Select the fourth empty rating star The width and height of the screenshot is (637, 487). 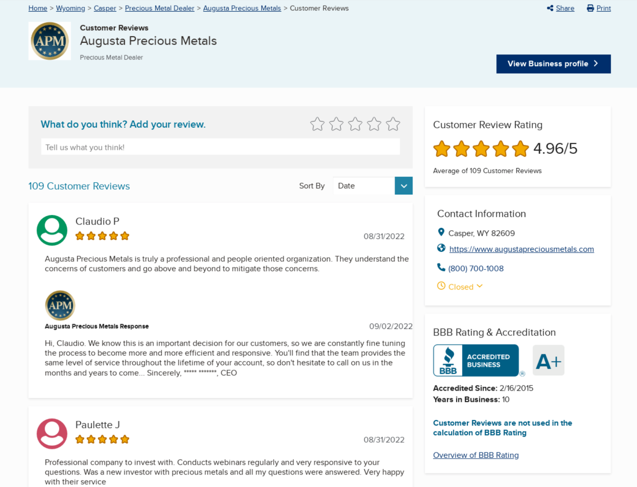(374, 124)
